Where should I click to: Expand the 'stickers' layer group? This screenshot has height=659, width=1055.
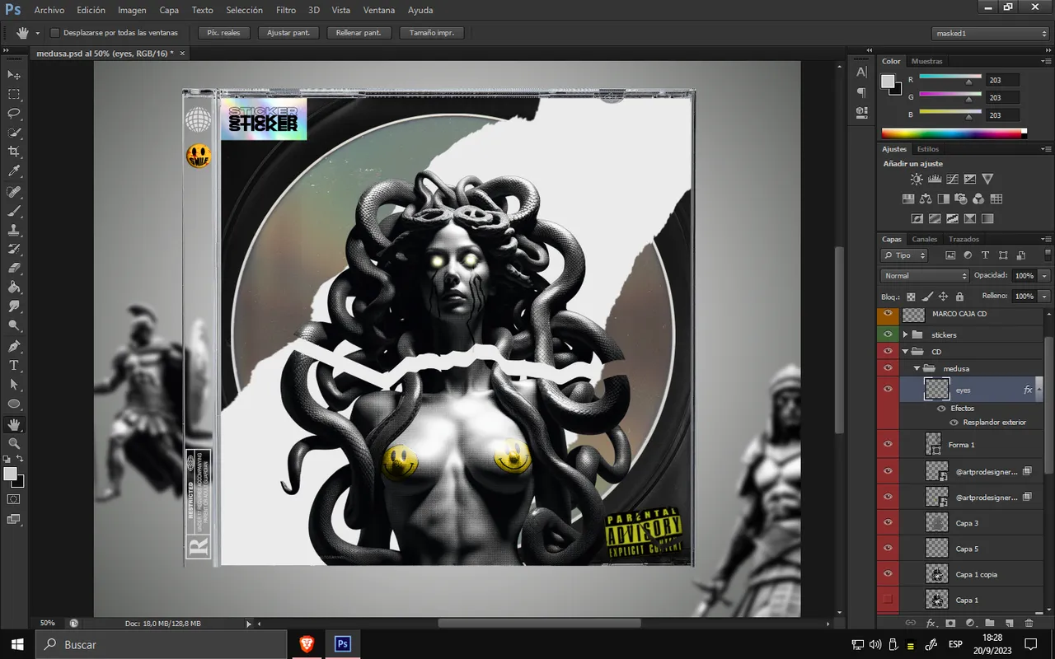905,334
